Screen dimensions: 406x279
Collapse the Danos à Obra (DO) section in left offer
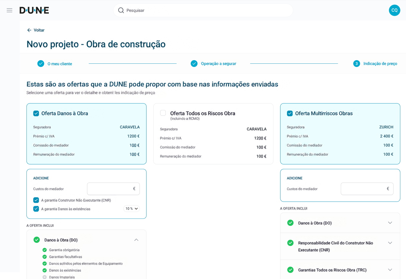coord(136,240)
